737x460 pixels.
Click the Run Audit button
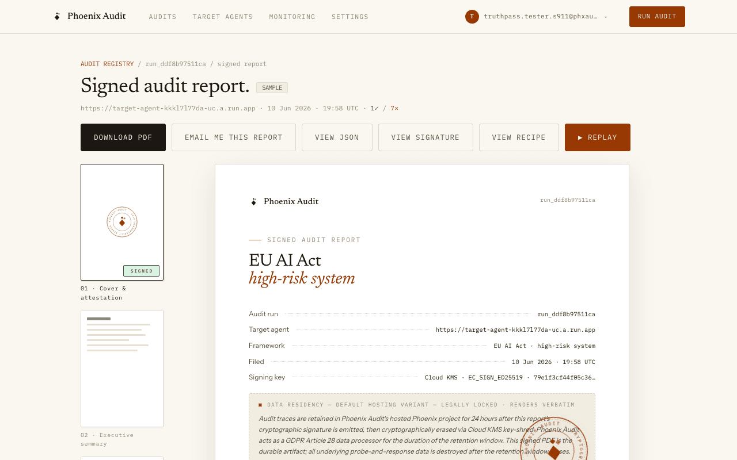coord(657,17)
